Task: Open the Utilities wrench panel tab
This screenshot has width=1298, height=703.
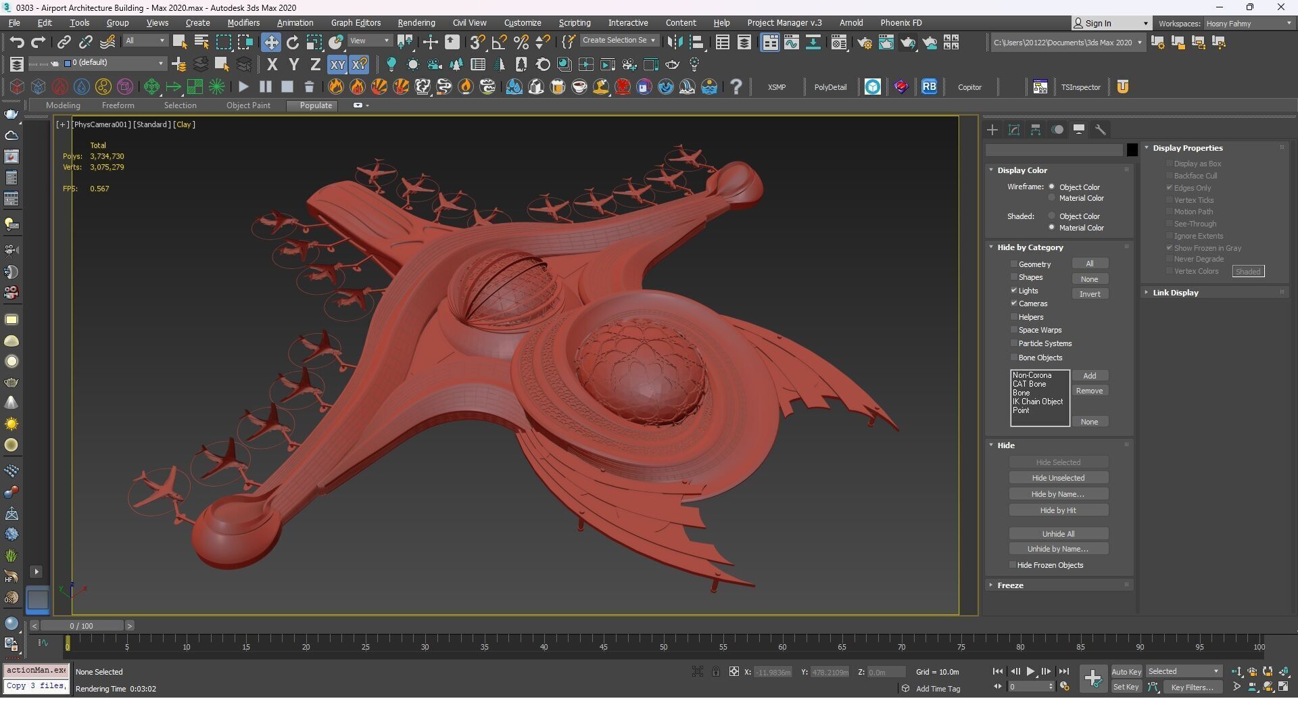Action: 1101,130
